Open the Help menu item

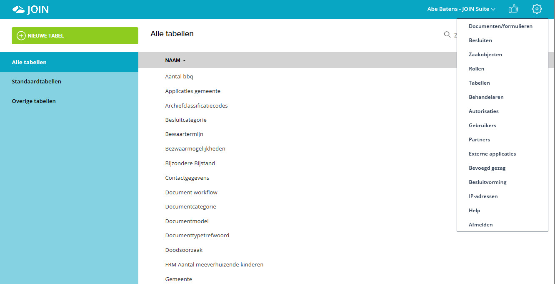click(474, 210)
